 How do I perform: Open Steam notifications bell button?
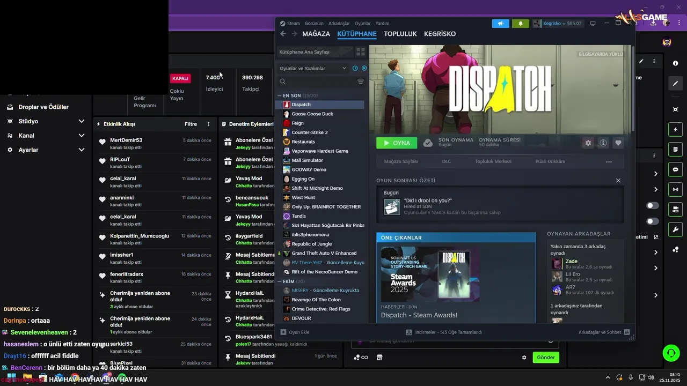click(x=520, y=24)
